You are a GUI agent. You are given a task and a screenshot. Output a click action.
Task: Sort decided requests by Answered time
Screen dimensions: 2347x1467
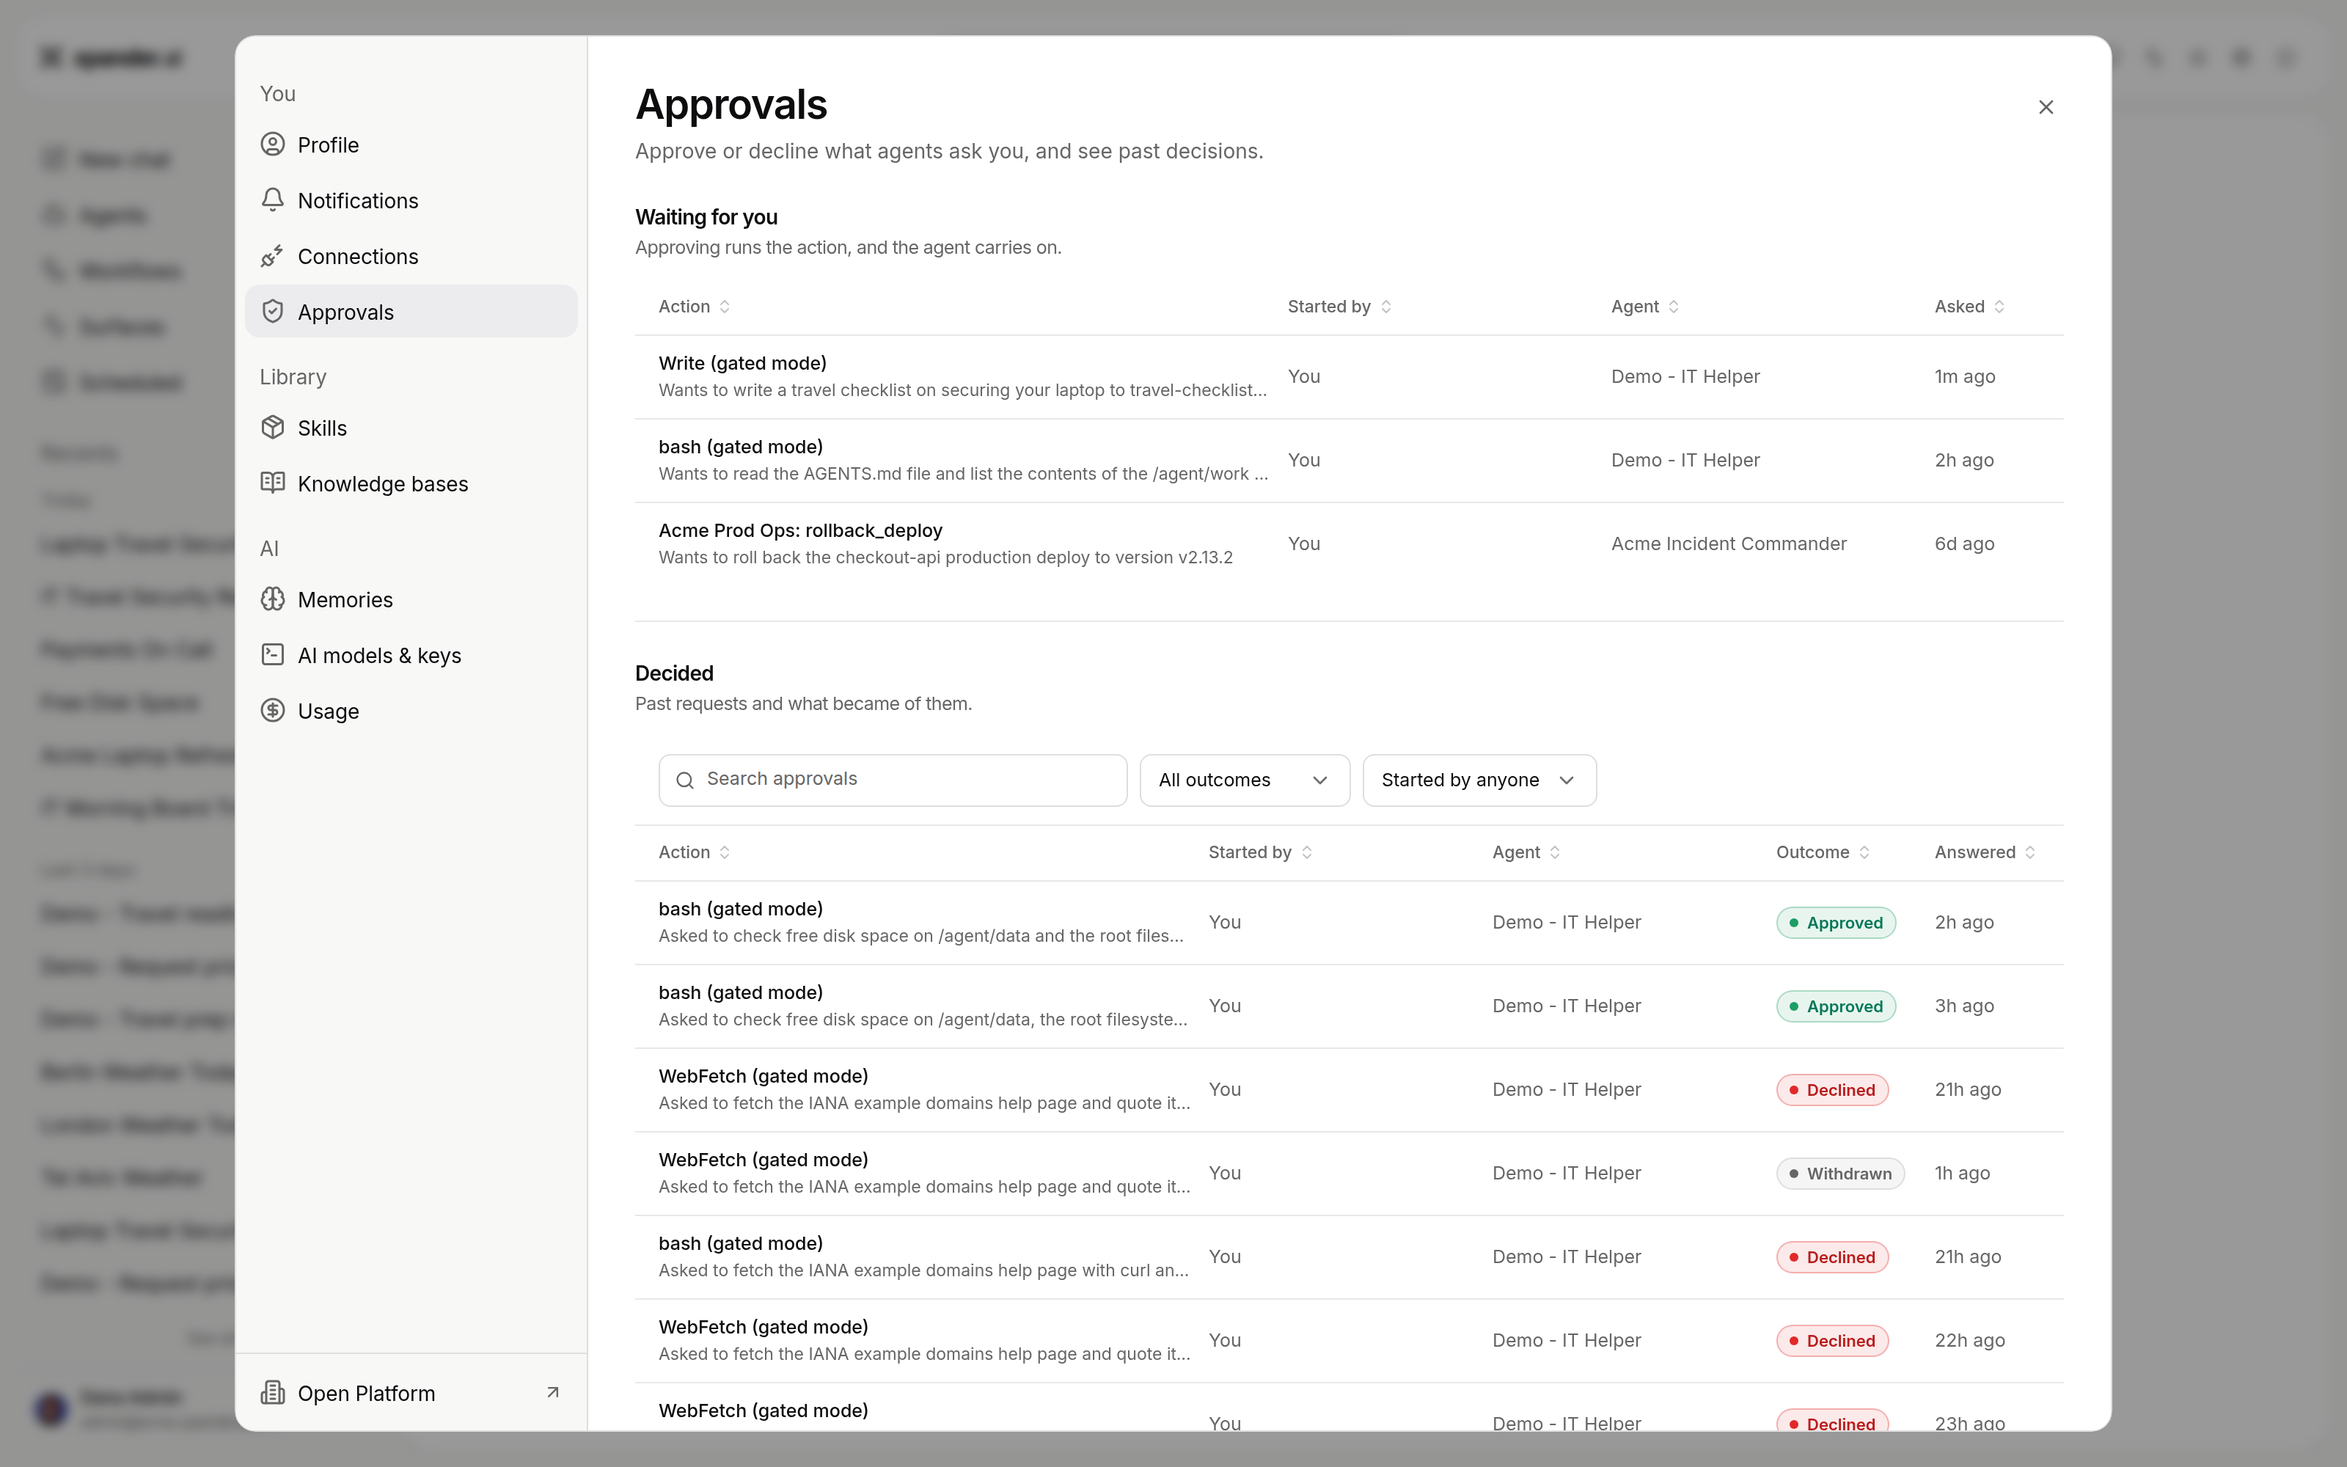(1985, 852)
